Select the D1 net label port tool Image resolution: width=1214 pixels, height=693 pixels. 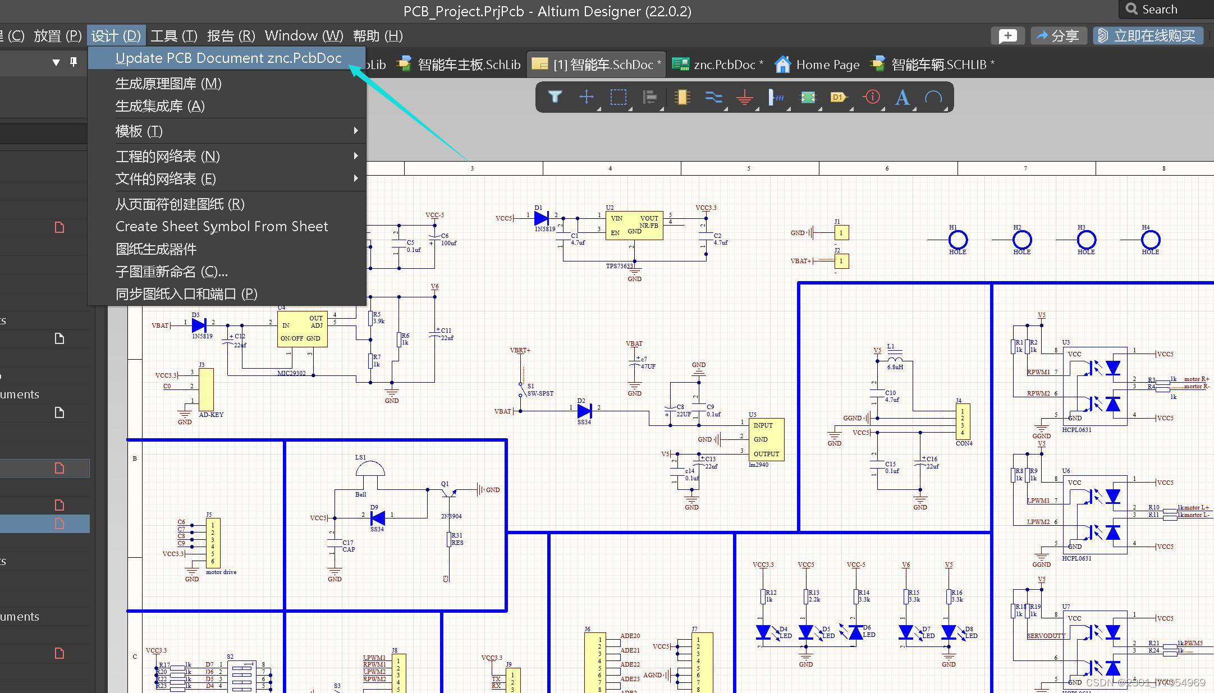(839, 98)
